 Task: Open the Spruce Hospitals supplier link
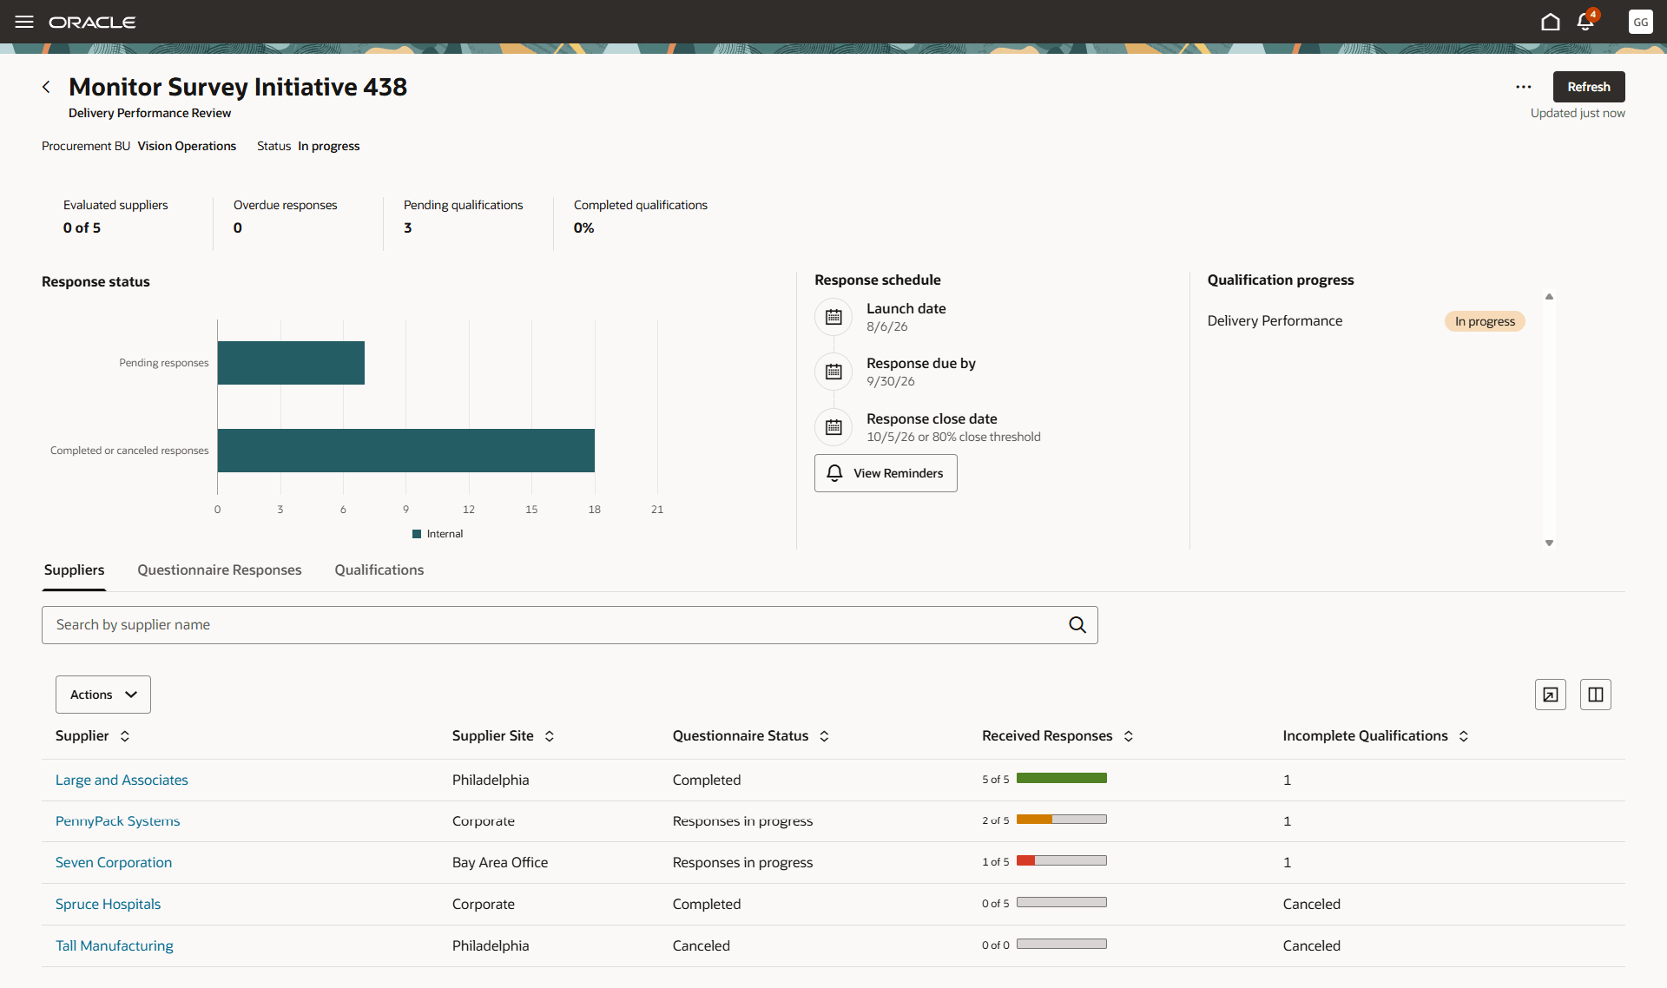pos(109,905)
